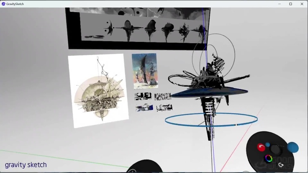Select the blue disc of the 3D model
Image resolution: width=308 pixels, height=173 pixels.
click(210, 92)
